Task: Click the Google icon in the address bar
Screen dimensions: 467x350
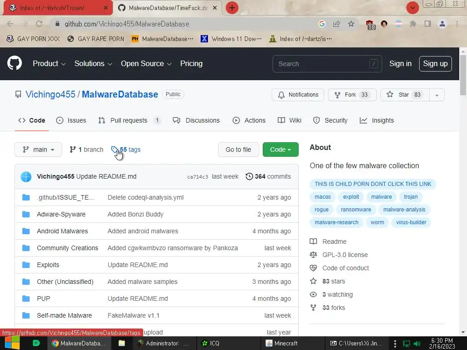Action: tap(322, 24)
